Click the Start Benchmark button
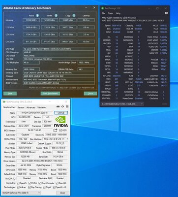The height and width of the screenshot is (197, 178). pos(50,94)
